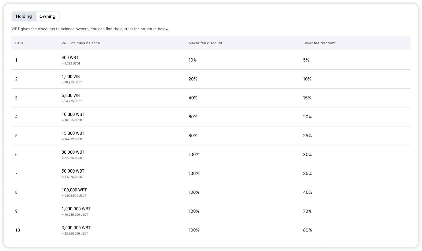Select the Owning tab
The width and height of the screenshot is (422, 251).
47,16
